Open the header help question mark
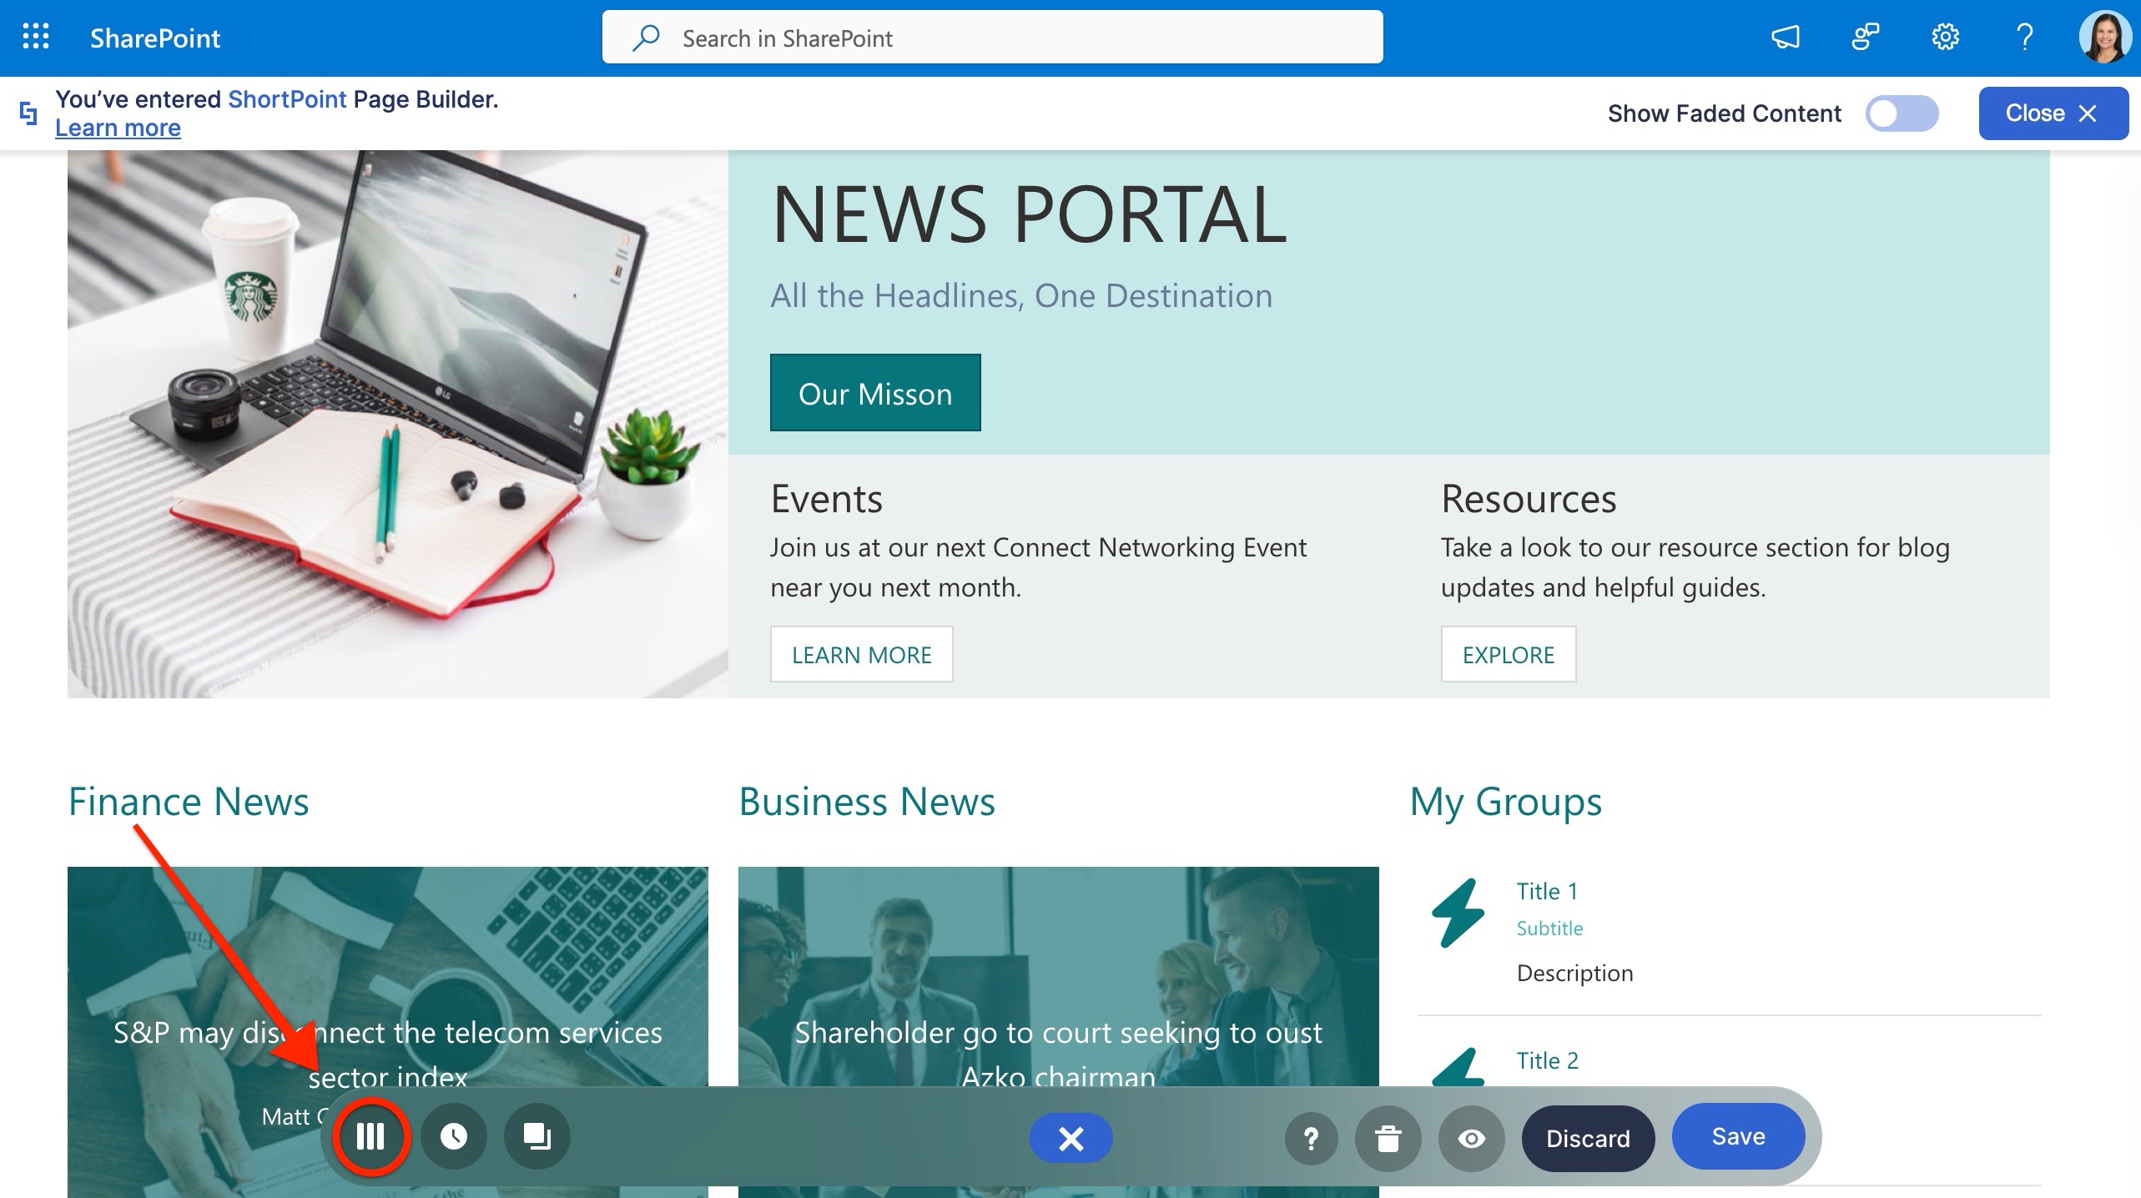 point(2024,38)
